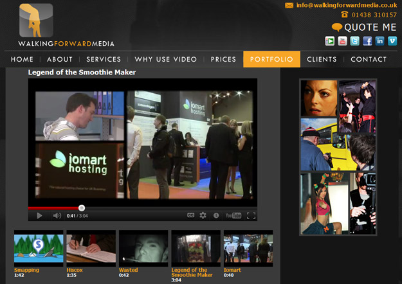This screenshot has width=402, height=284.
Task: Toggle fullscreen mode
Action: 251,216
